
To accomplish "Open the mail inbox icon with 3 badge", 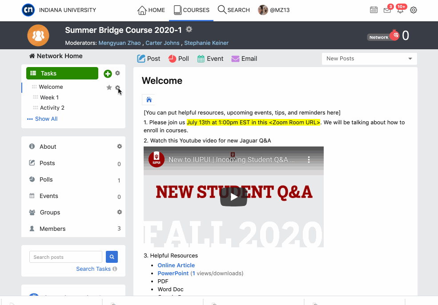I will (x=387, y=10).
